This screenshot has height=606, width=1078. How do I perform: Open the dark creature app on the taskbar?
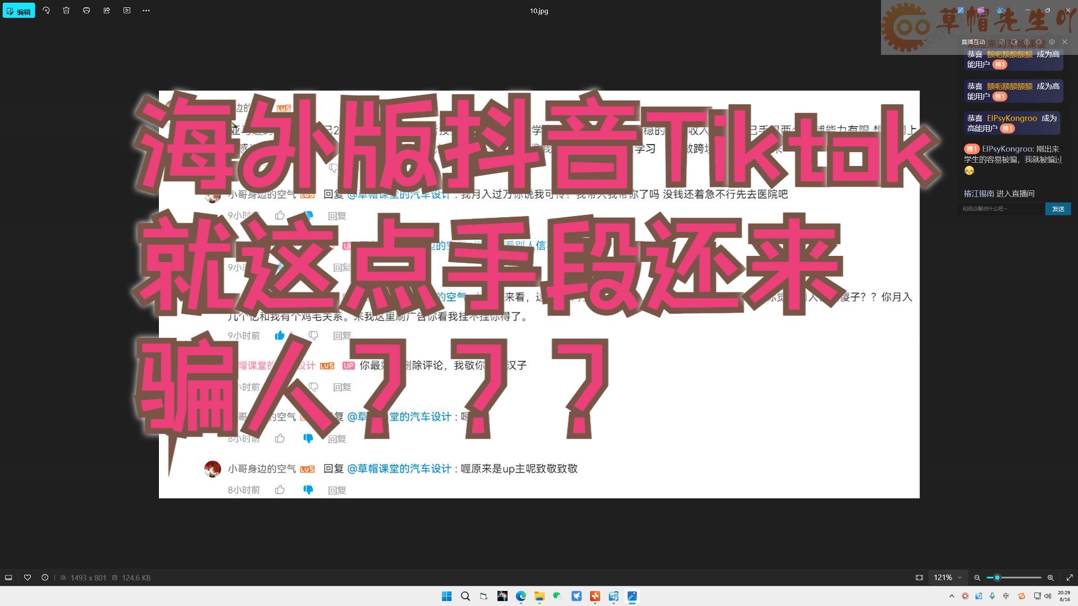(502, 596)
